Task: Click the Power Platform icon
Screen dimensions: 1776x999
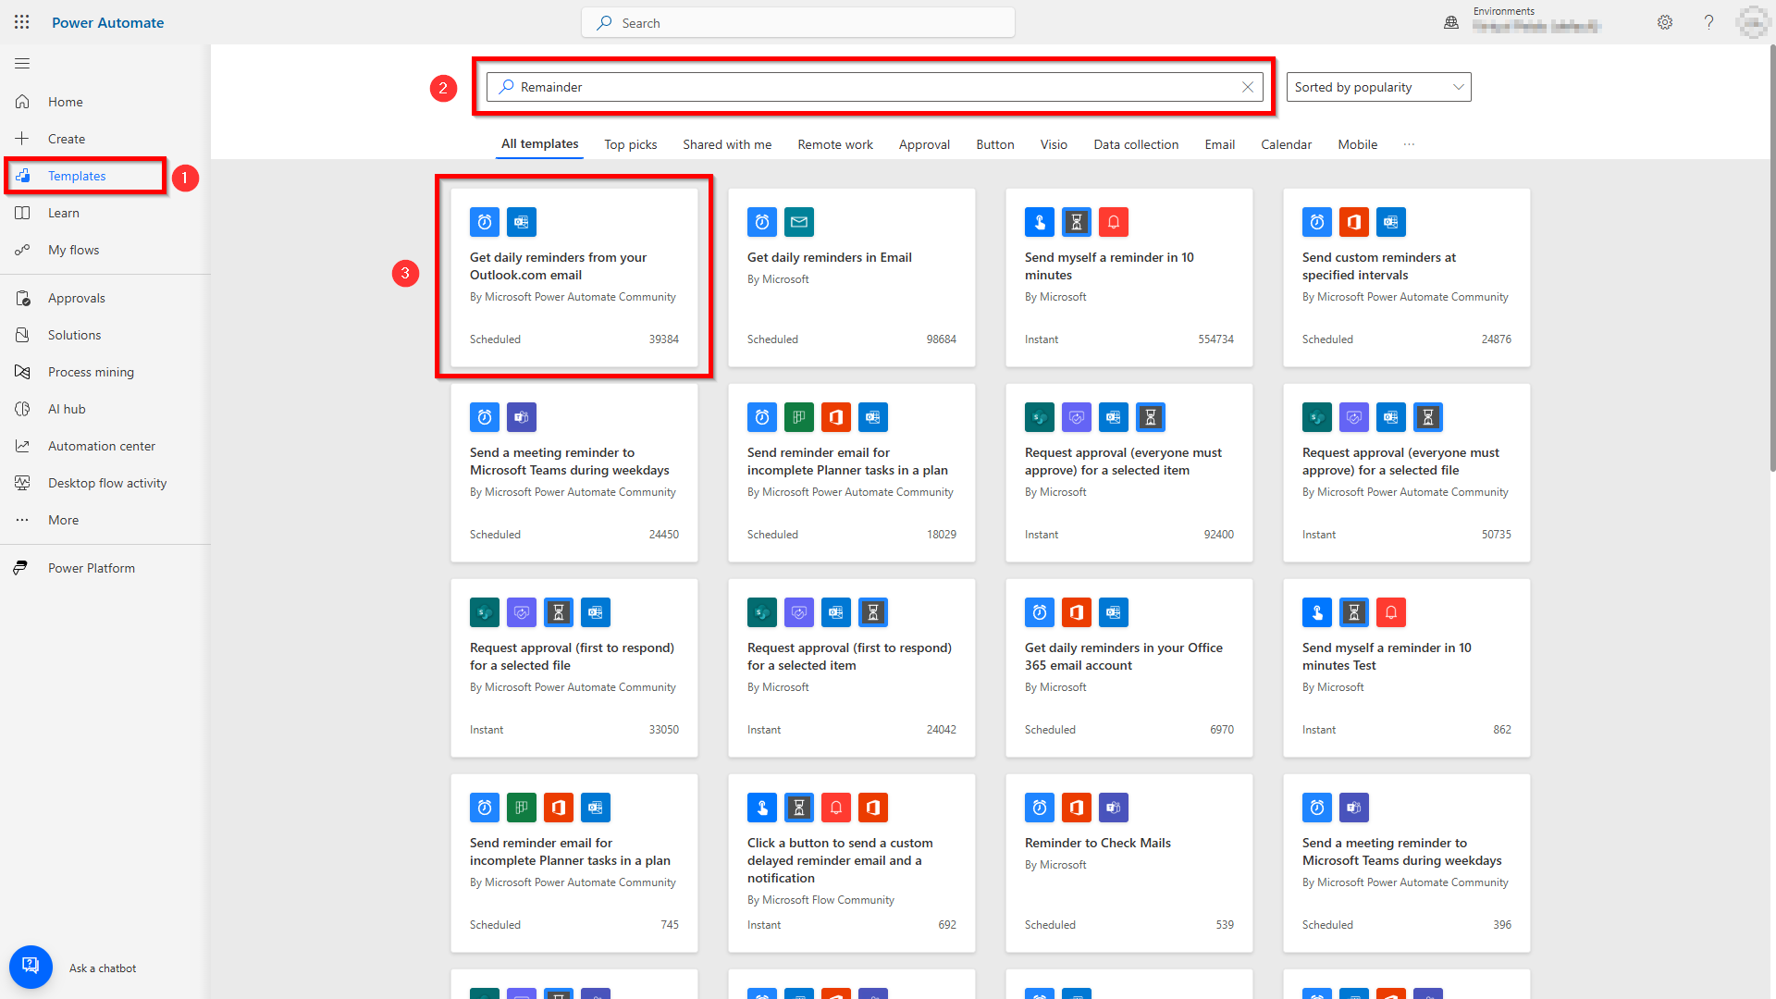Action: [20, 568]
